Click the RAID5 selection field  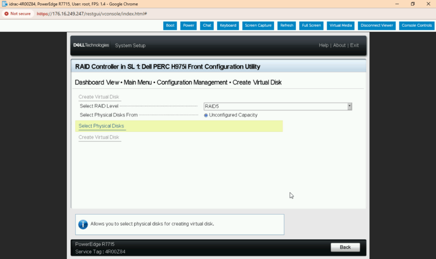(x=275, y=106)
